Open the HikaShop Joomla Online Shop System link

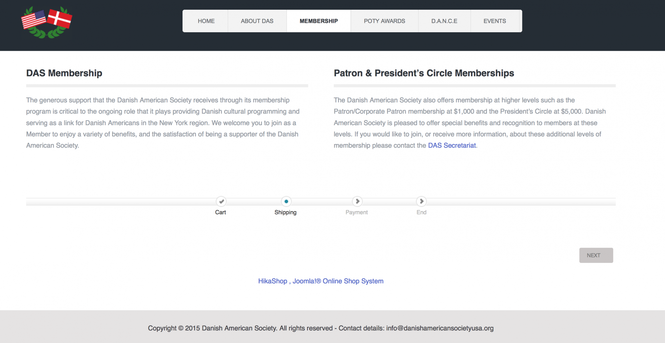[x=321, y=281]
